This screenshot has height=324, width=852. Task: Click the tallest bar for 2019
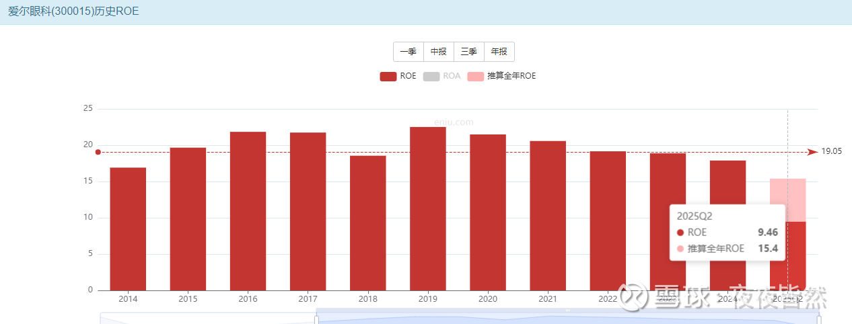pyautogui.click(x=428, y=209)
